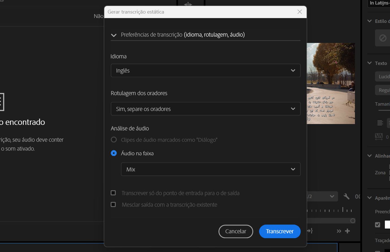Image resolution: width=390 pixels, height=252 pixels.
Task: Open transcription settings with the wrench icon
Action: point(346,196)
